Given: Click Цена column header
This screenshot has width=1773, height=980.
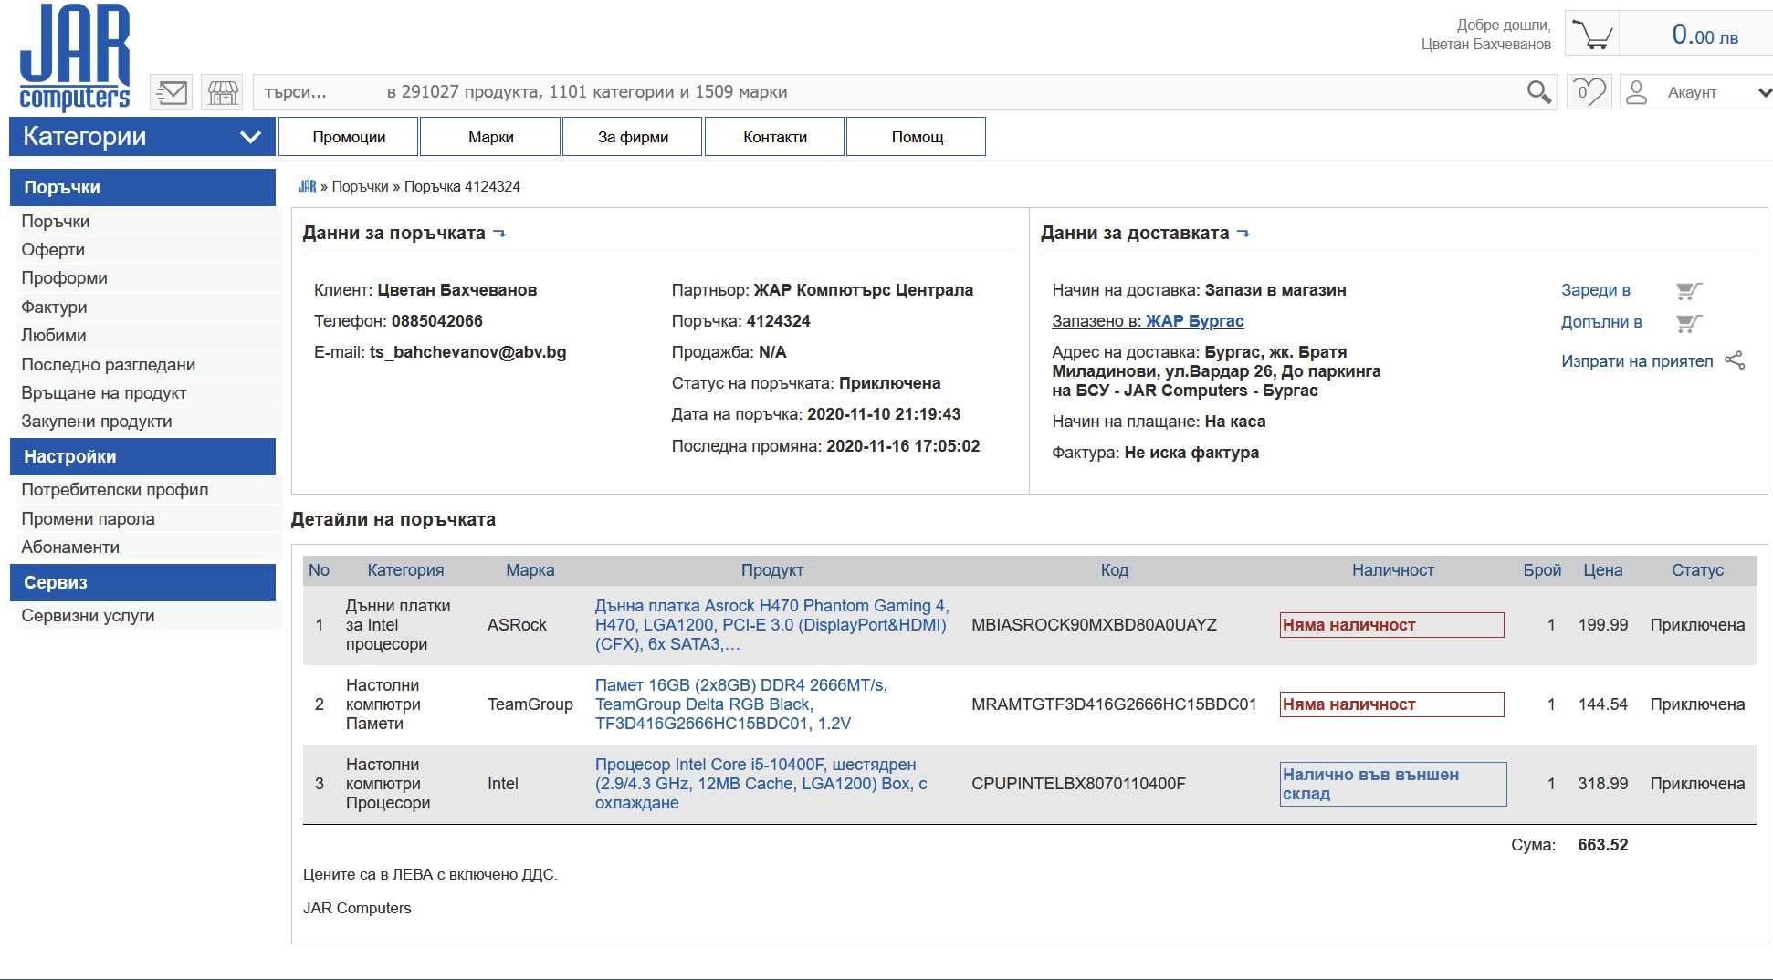Looking at the screenshot, I should (1602, 570).
